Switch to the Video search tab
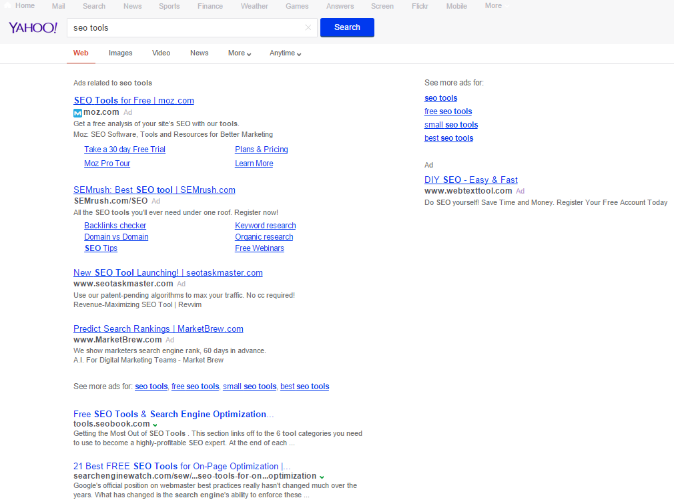Image resolution: width=674 pixels, height=502 pixels. point(161,53)
